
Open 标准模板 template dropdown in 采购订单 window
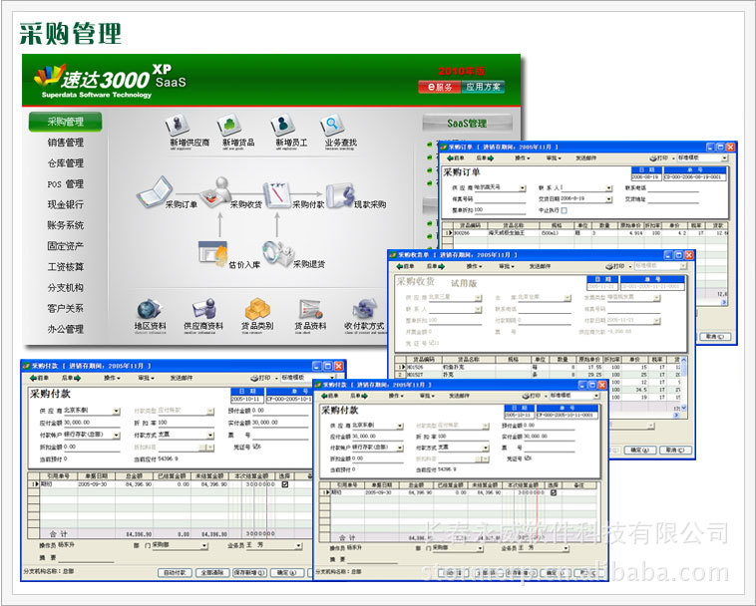724,158
